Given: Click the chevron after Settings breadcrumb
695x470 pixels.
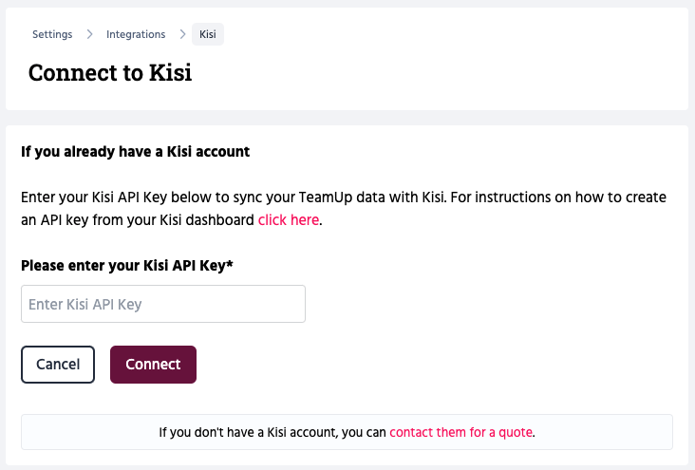Looking at the screenshot, I should point(89,34).
